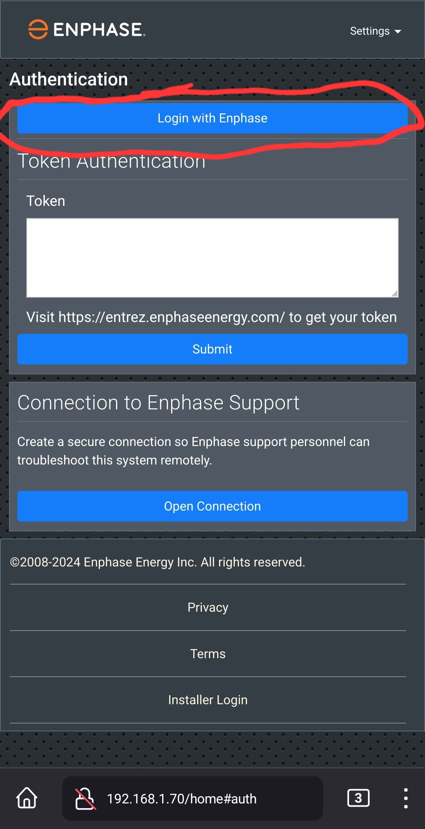Click the Token Authentication section heading
Viewport: 425px width, 829px height.
(x=112, y=161)
